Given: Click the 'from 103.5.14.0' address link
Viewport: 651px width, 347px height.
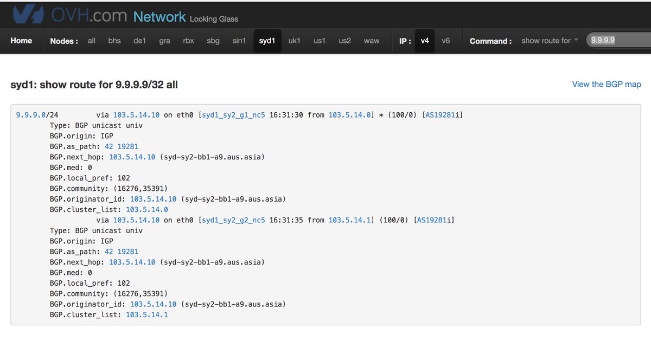Looking at the screenshot, I should (350, 115).
